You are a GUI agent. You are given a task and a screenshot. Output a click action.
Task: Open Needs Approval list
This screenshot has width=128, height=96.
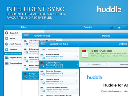pos(13,44)
